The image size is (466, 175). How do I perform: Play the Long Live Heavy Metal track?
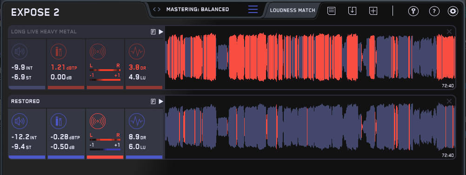(x=161, y=32)
